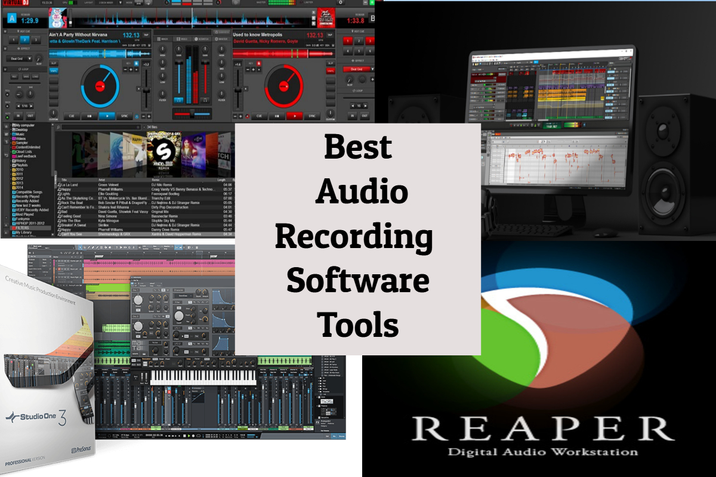This screenshot has width=716, height=477.
Task: Increase right deck loop size from 16
Action: 365,106
